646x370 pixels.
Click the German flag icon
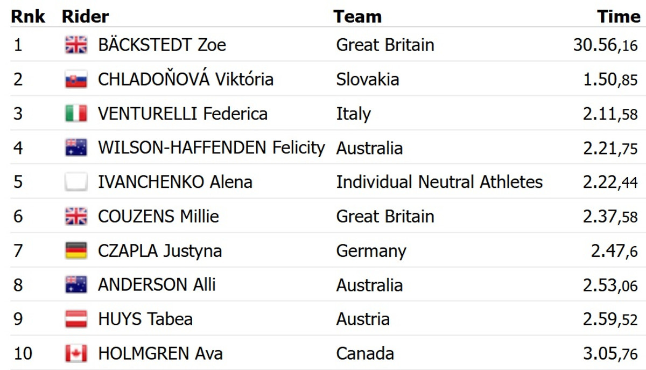(76, 250)
